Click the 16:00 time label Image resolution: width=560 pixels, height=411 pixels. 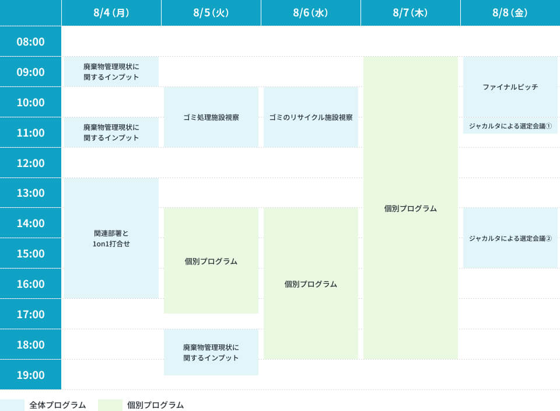[30, 284]
